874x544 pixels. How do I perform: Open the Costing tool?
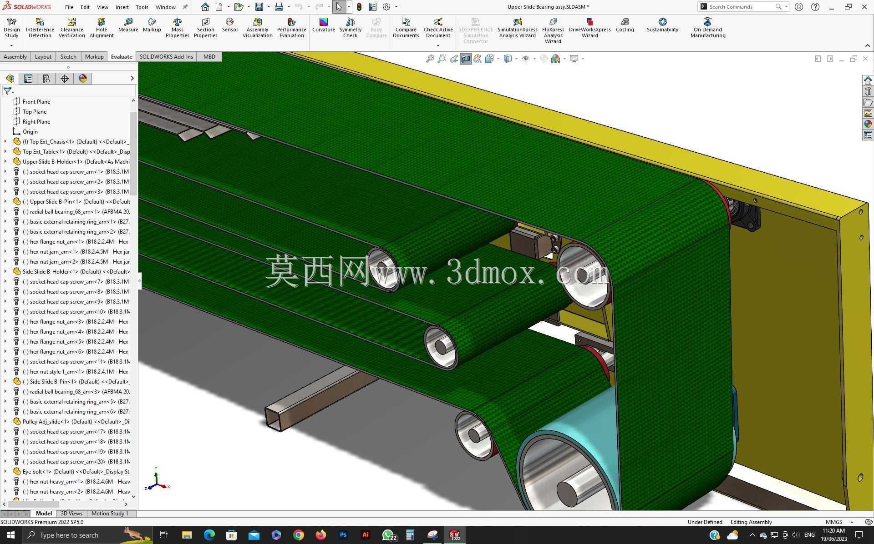pos(625,25)
